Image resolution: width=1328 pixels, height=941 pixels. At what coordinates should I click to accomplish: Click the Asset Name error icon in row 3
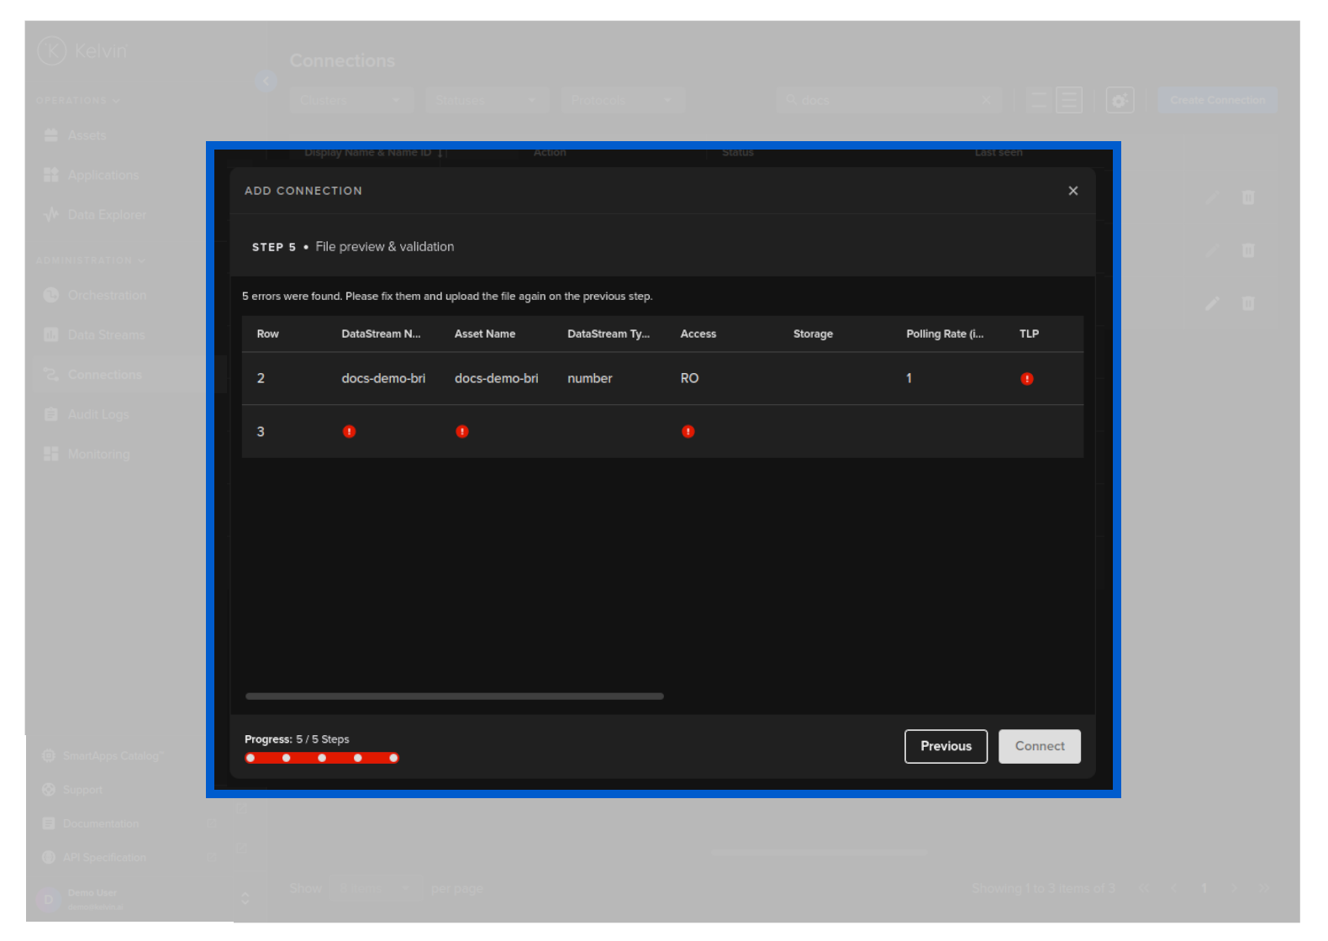click(x=461, y=432)
